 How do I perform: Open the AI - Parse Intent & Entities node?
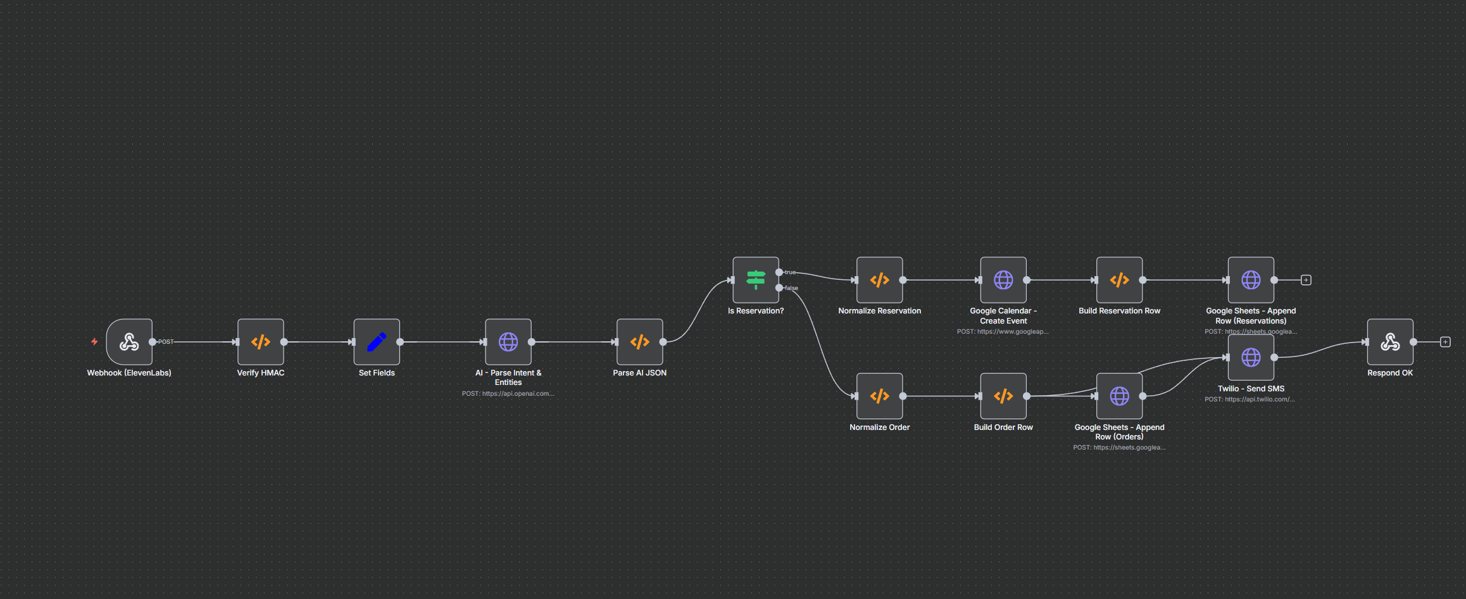coord(508,342)
